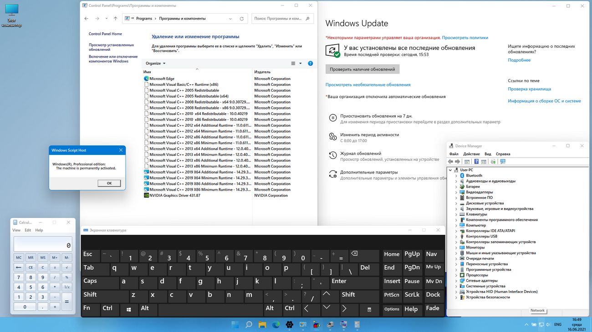This screenshot has width=592, height=332.
Task: Expand the 'Клавиатуры' category
Action: 456,214
